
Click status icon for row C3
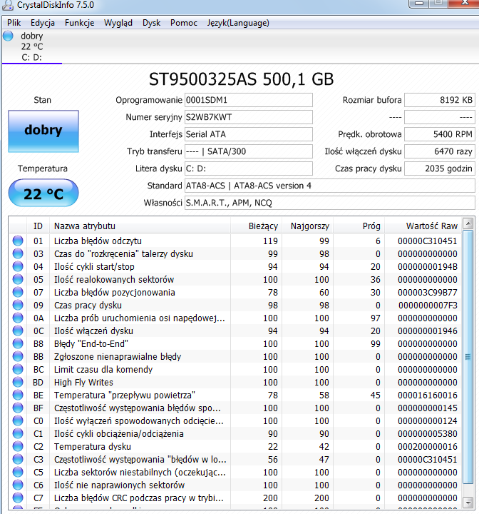click(18, 459)
